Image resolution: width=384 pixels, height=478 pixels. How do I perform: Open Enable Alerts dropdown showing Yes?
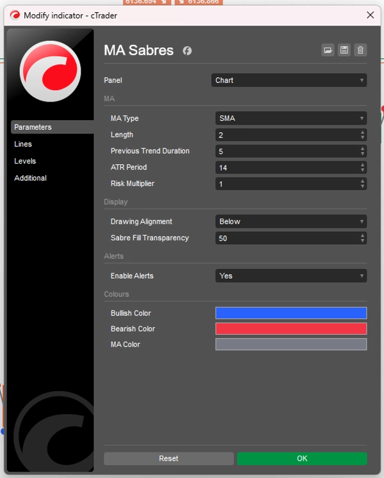point(291,276)
